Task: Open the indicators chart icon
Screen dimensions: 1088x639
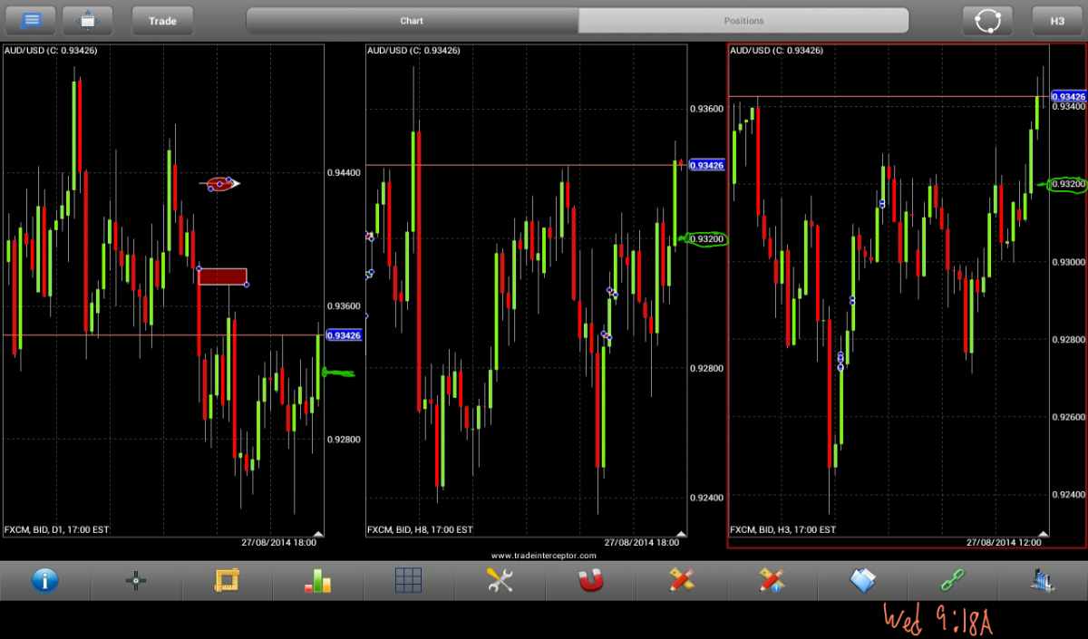Action: coord(1041,580)
